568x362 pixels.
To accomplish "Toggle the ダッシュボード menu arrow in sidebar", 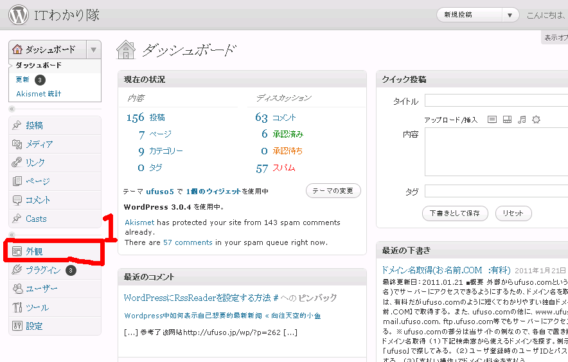I will pyautogui.click(x=94, y=50).
